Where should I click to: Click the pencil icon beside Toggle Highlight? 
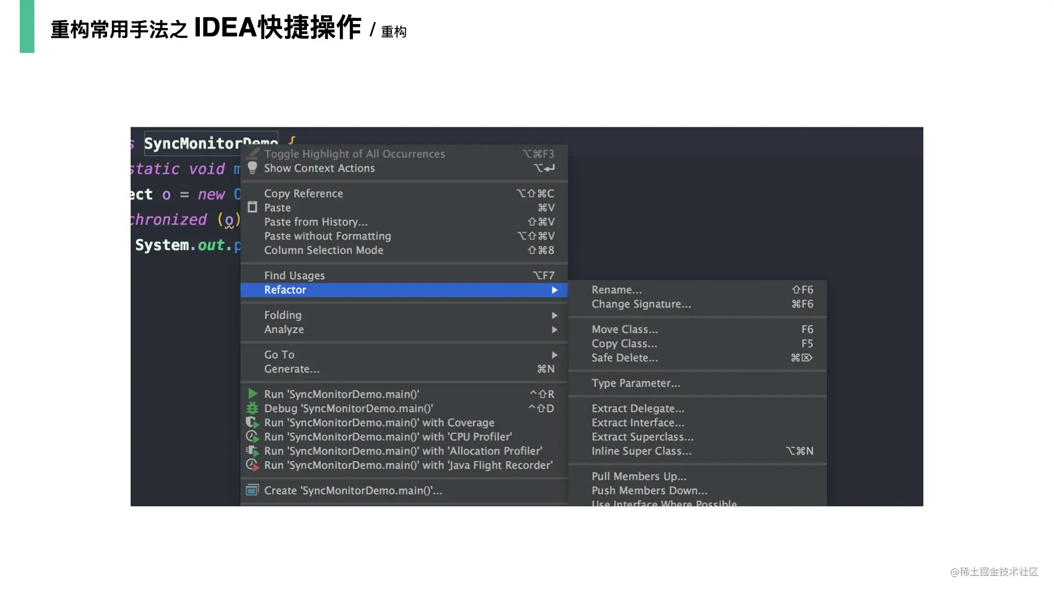(x=252, y=154)
